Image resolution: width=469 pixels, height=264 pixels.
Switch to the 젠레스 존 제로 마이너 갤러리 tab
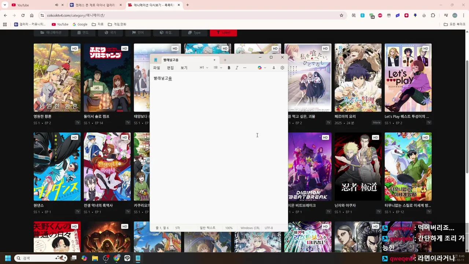point(95,5)
